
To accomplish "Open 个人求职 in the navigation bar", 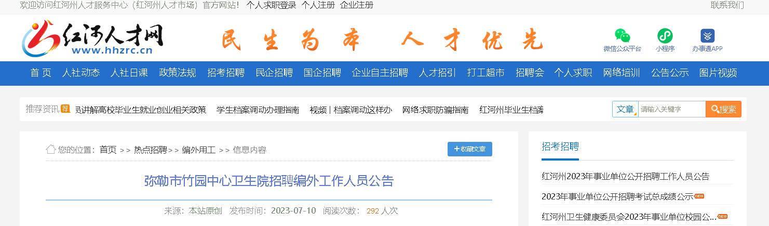I will tap(573, 73).
